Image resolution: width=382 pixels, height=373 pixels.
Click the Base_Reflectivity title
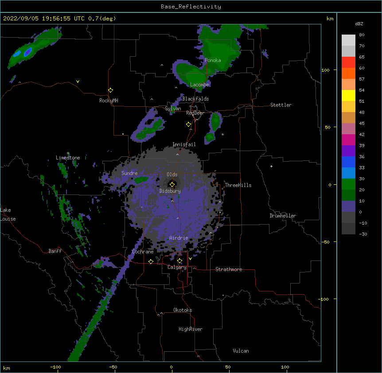(191, 7)
